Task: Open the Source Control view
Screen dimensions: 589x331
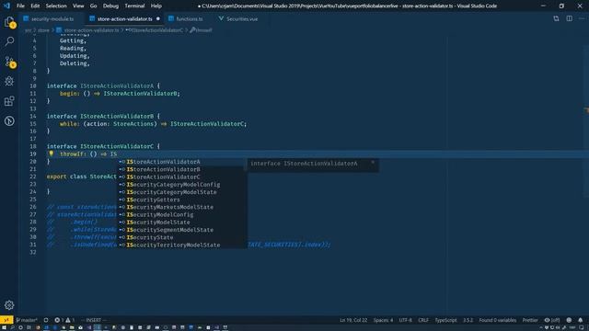Action: (9, 62)
